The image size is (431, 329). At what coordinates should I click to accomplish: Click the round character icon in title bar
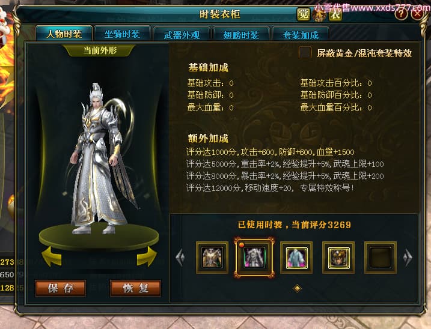click(319, 15)
